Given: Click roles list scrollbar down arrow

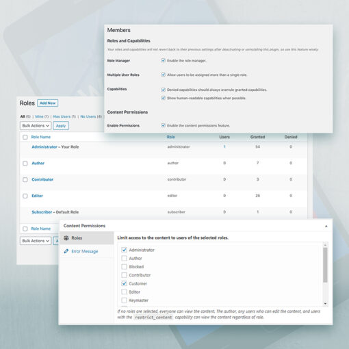Looking at the screenshot, I should pos(325,304).
